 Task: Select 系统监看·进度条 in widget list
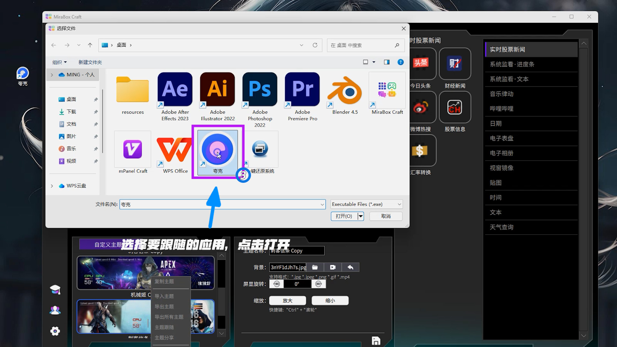tap(531, 64)
